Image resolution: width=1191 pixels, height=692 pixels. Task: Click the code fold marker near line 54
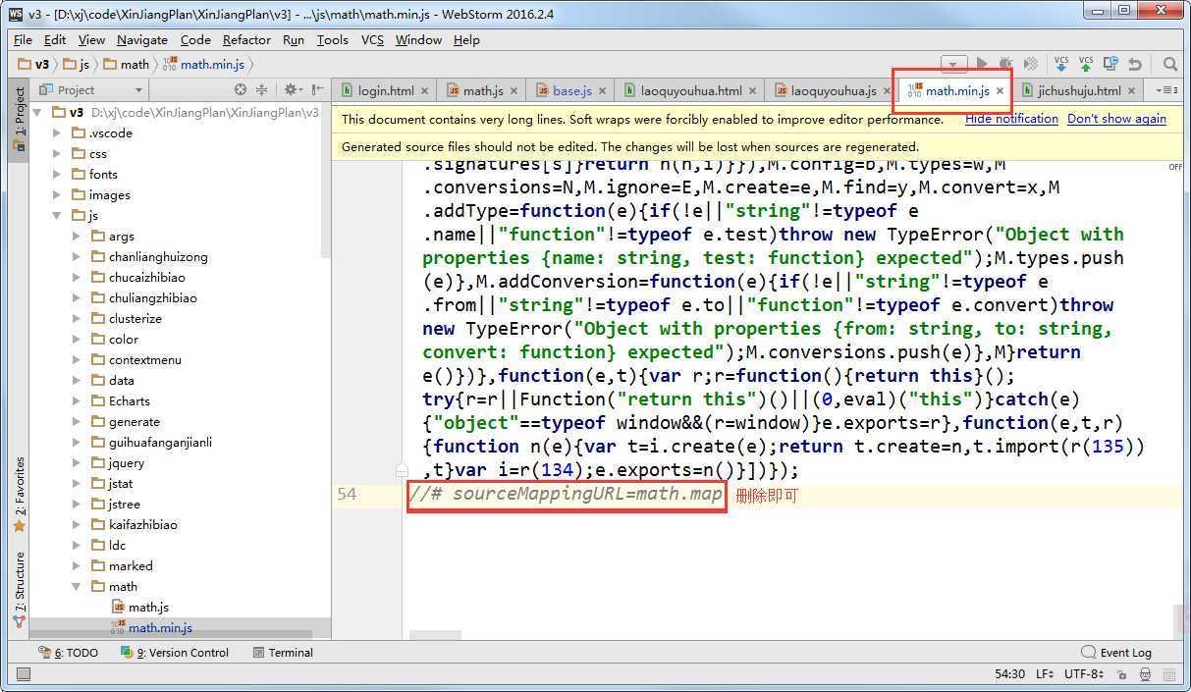coord(402,470)
